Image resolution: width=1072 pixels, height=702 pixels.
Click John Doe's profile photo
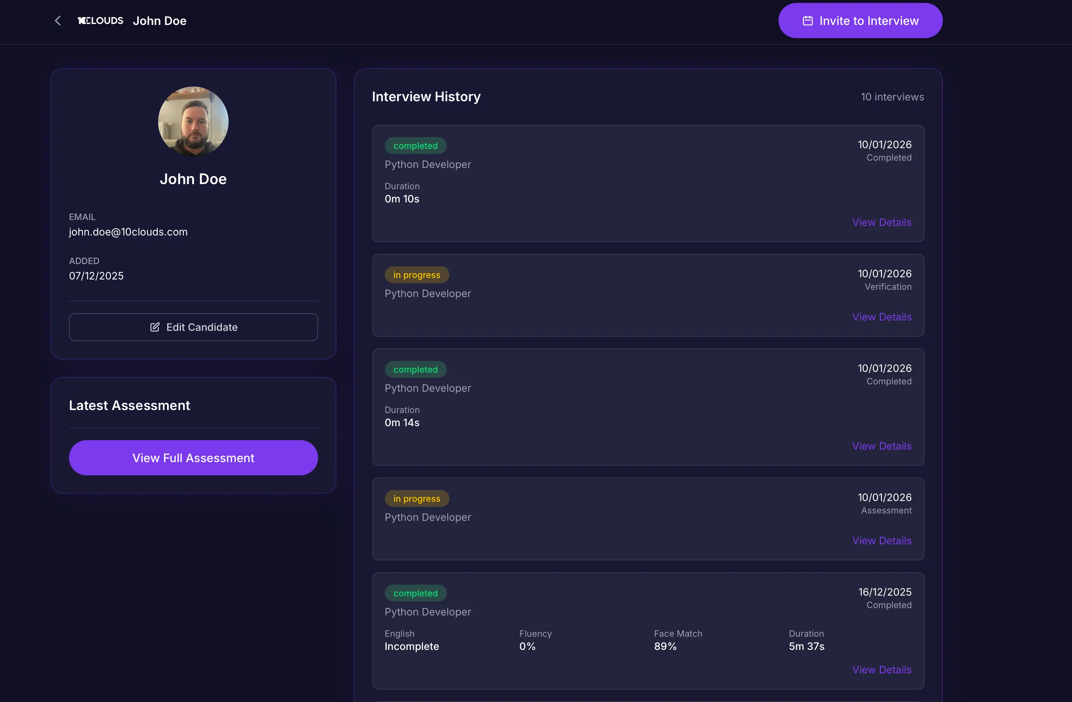click(x=193, y=121)
